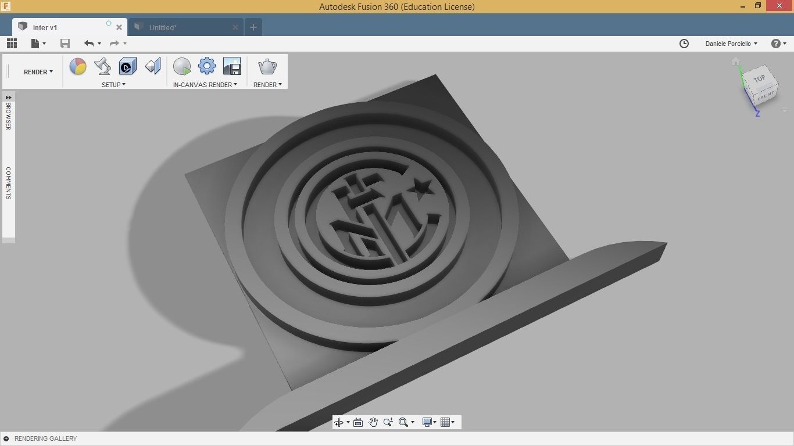Screen dimensions: 794x446
Task: Select the Decal tool
Action: (128, 66)
